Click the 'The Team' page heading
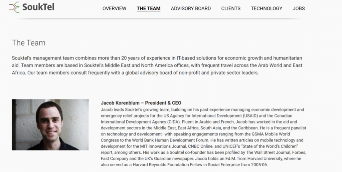This screenshot has width=342, height=172. point(29,43)
